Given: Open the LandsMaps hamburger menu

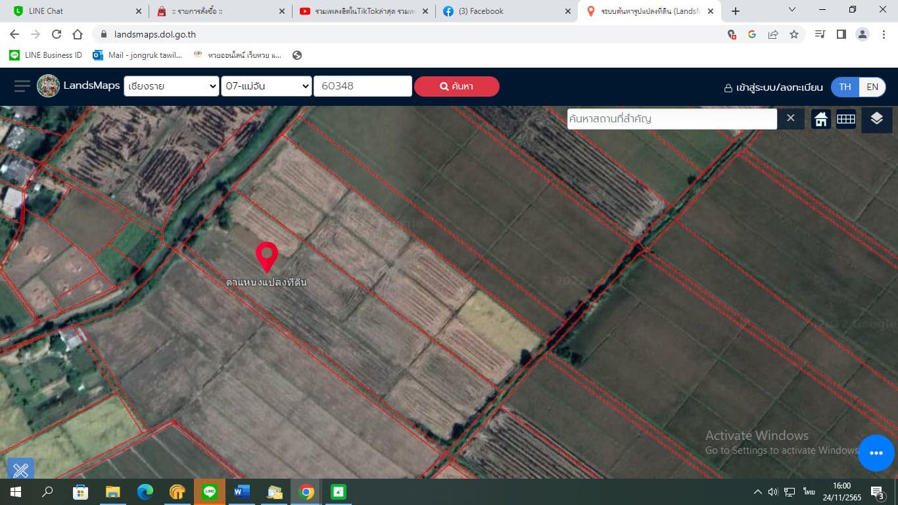Looking at the screenshot, I should pos(22,86).
